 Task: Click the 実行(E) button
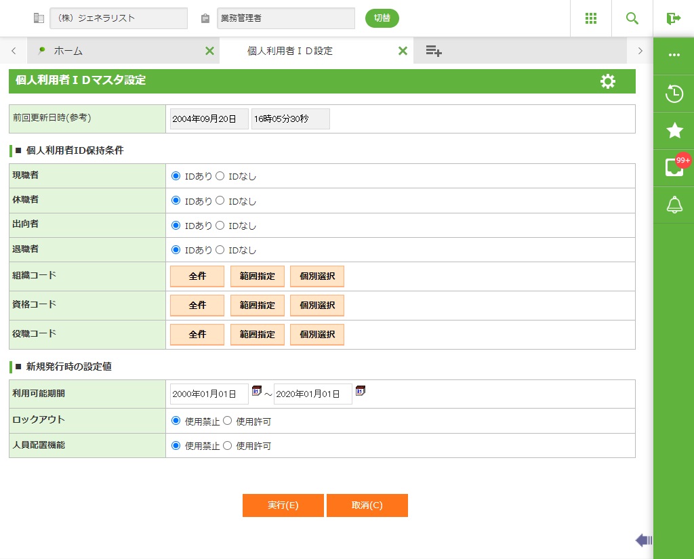(283, 505)
